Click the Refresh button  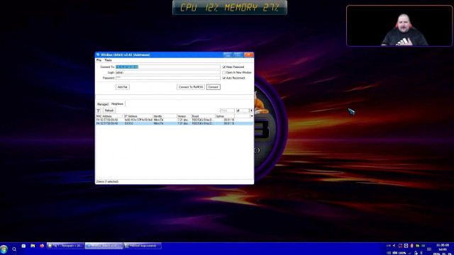click(109, 110)
